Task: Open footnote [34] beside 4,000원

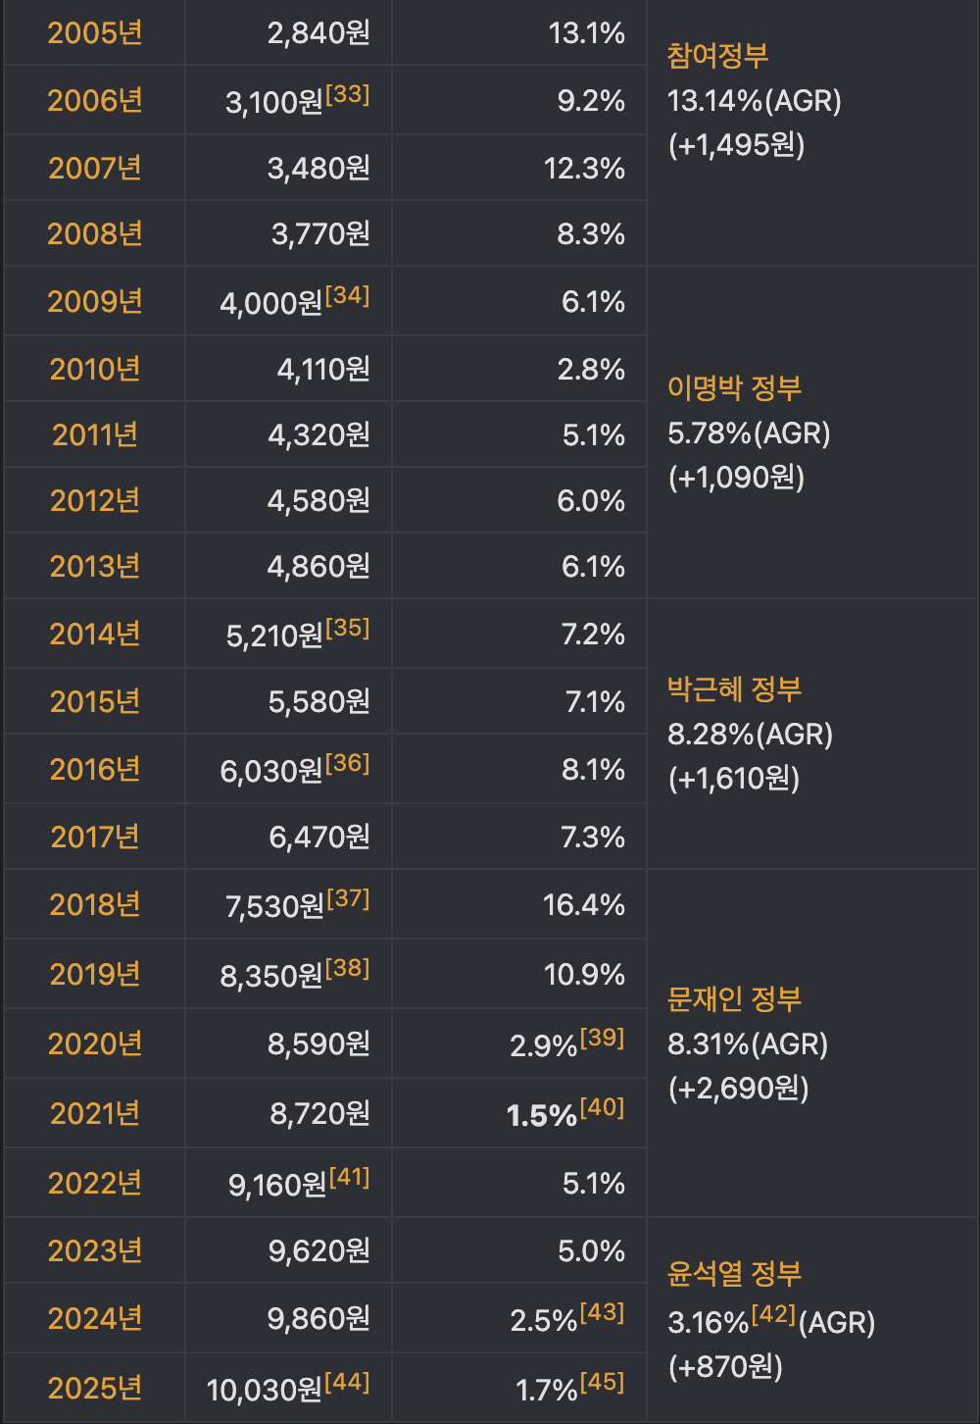Action: (348, 295)
